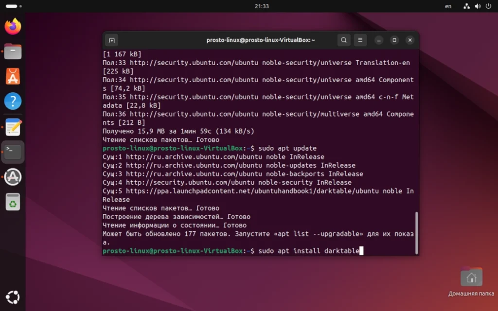Click the network status icon

point(466,6)
